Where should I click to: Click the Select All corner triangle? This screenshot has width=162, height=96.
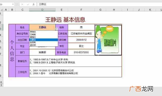pyautogui.click(x=2, y=10)
